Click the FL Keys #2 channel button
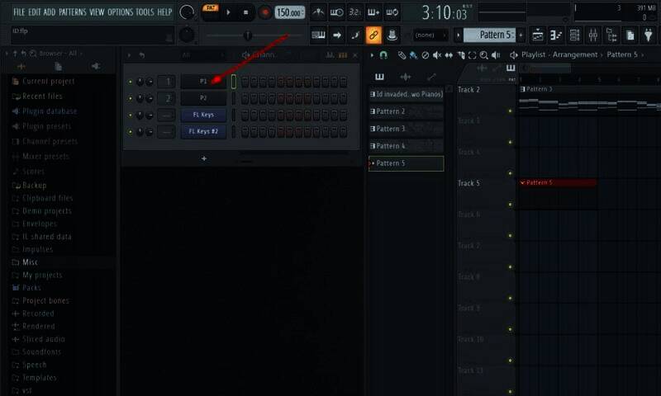 click(x=203, y=131)
